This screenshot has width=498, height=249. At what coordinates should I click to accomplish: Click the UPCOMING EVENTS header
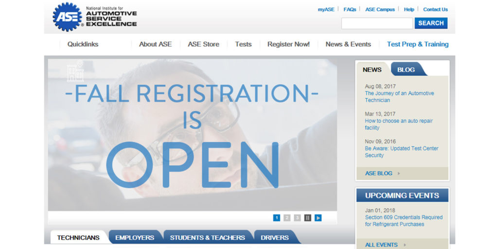(402, 196)
